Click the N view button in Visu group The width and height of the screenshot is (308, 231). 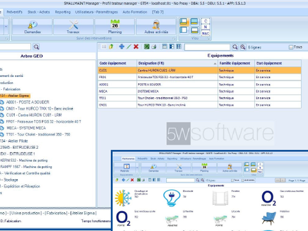pyautogui.click(x=205, y=27)
